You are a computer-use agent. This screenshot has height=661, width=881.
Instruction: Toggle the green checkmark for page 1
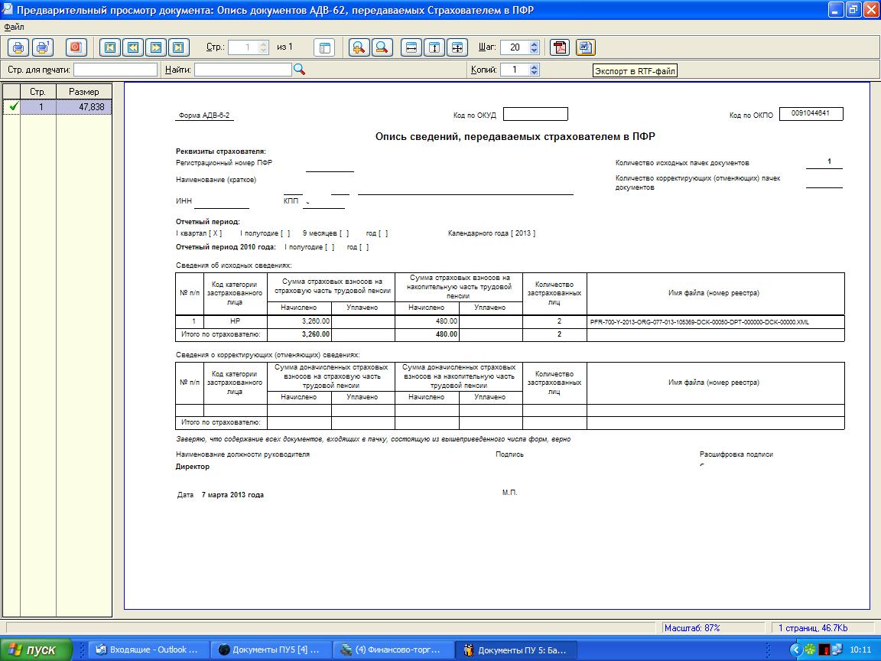click(11, 107)
